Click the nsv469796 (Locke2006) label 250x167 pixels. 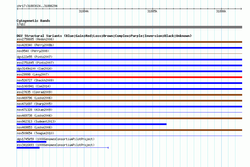pyautogui.click(x=35, y=98)
